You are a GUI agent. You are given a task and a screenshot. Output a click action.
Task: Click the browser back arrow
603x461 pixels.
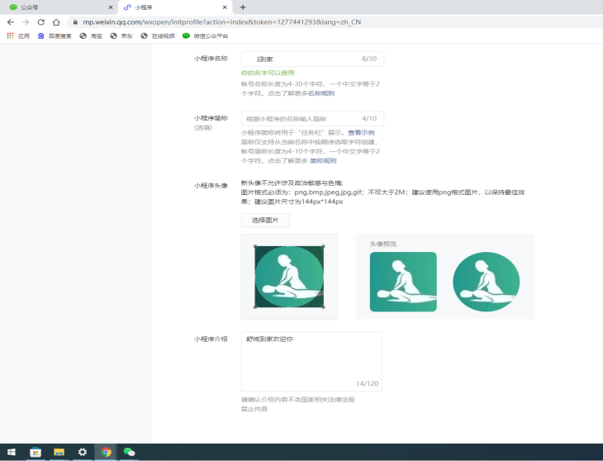click(x=10, y=22)
